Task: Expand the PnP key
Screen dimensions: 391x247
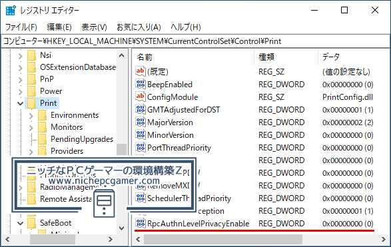Action: [21, 79]
